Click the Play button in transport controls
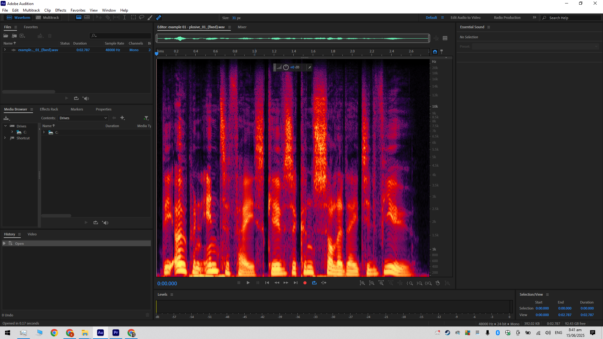 pos(248,283)
